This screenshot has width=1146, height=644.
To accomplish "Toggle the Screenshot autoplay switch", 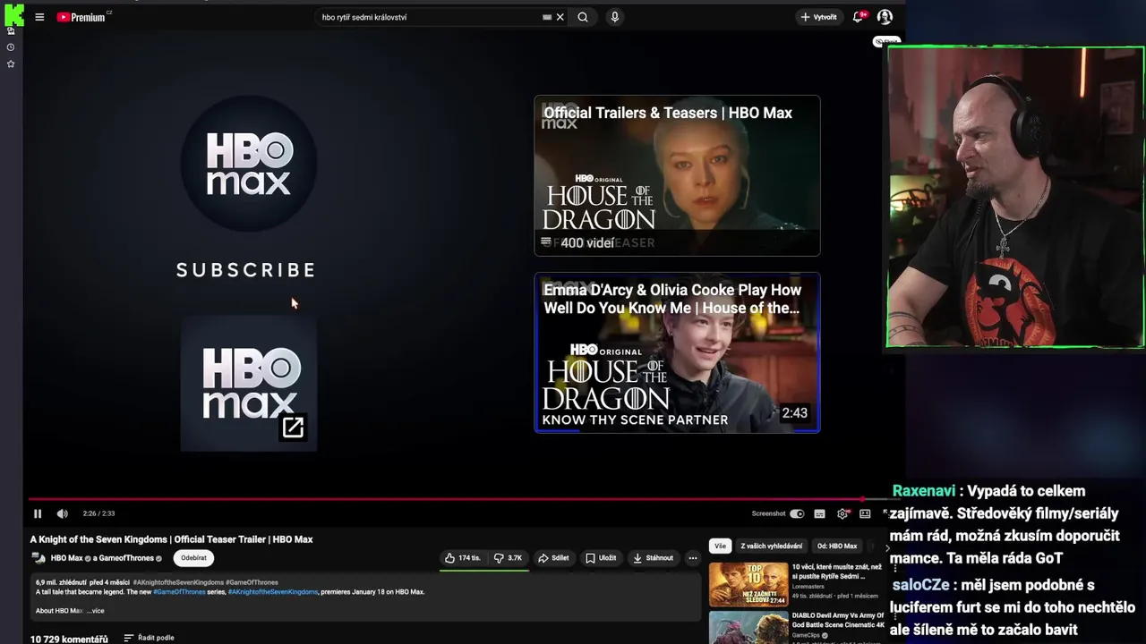I will tap(797, 513).
